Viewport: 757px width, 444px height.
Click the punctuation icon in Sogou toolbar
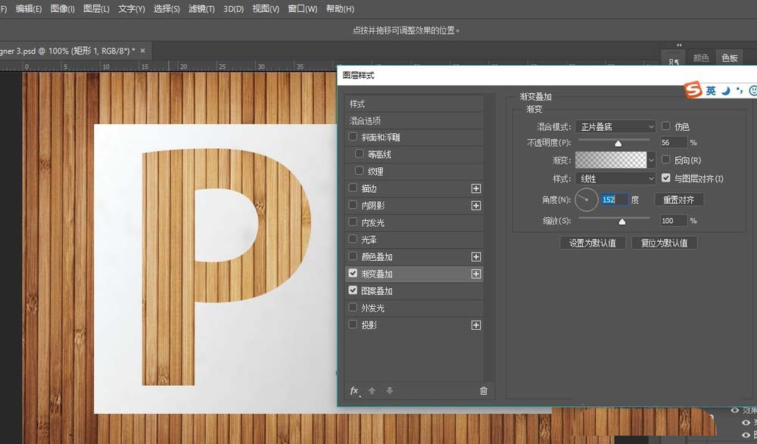click(740, 91)
